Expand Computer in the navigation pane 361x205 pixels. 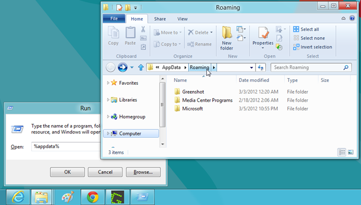[108, 133]
